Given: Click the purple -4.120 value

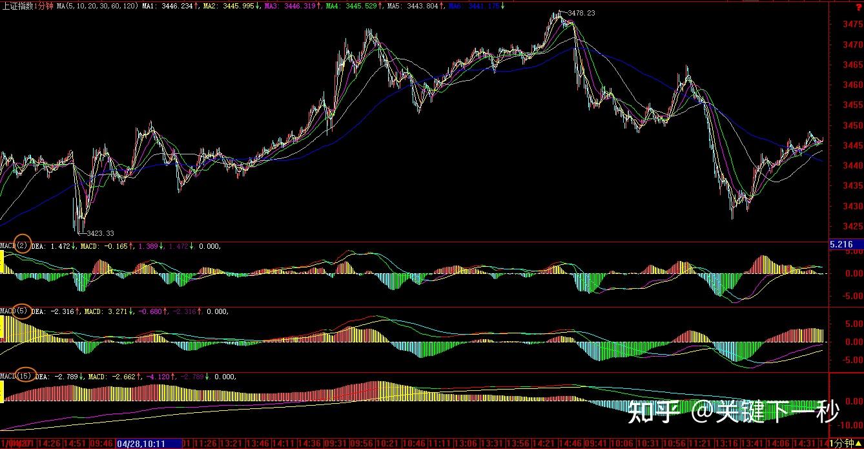Looking at the screenshot, I should 159,376.
